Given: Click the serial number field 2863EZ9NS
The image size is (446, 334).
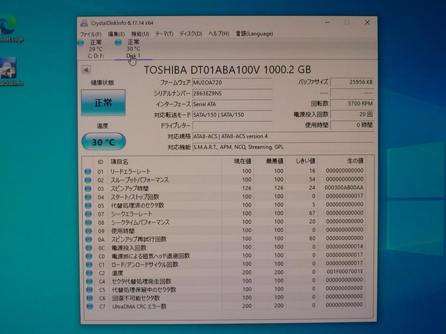Looking at the screenshot, I should coord(232,94).
